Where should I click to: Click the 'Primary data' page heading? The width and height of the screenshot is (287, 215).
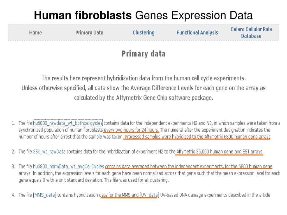click(x=144, y=54)
